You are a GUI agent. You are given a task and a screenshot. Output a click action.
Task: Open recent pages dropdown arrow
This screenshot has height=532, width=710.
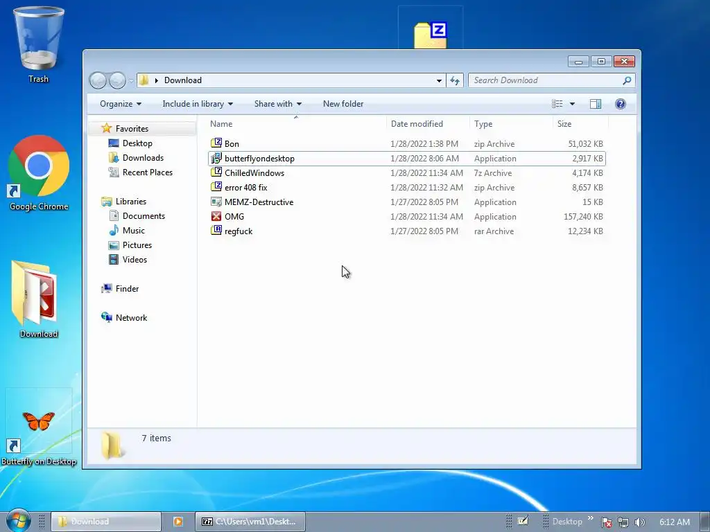tap(131, 81)
